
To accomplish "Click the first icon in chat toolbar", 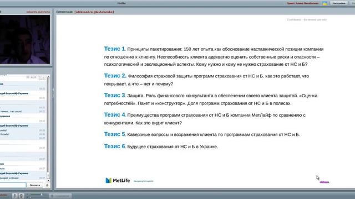I will 28,77.
